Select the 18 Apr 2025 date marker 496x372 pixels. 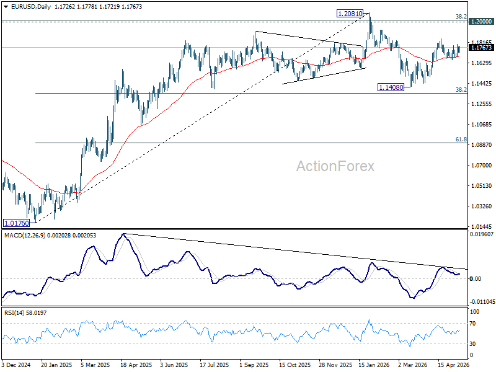(136, 365)
